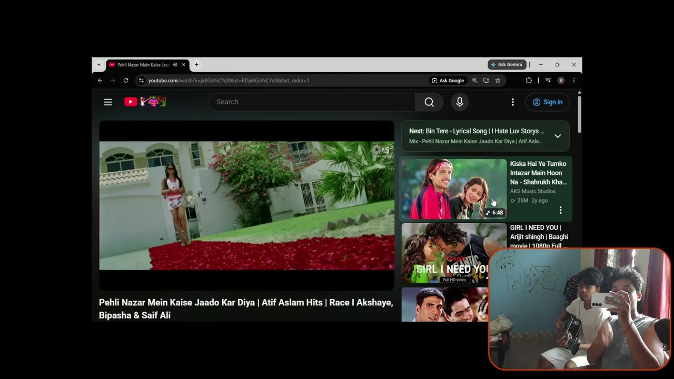Go to the YouTube home logo
The width and height of the screenshot is (674, 379).
coord(145,102)
